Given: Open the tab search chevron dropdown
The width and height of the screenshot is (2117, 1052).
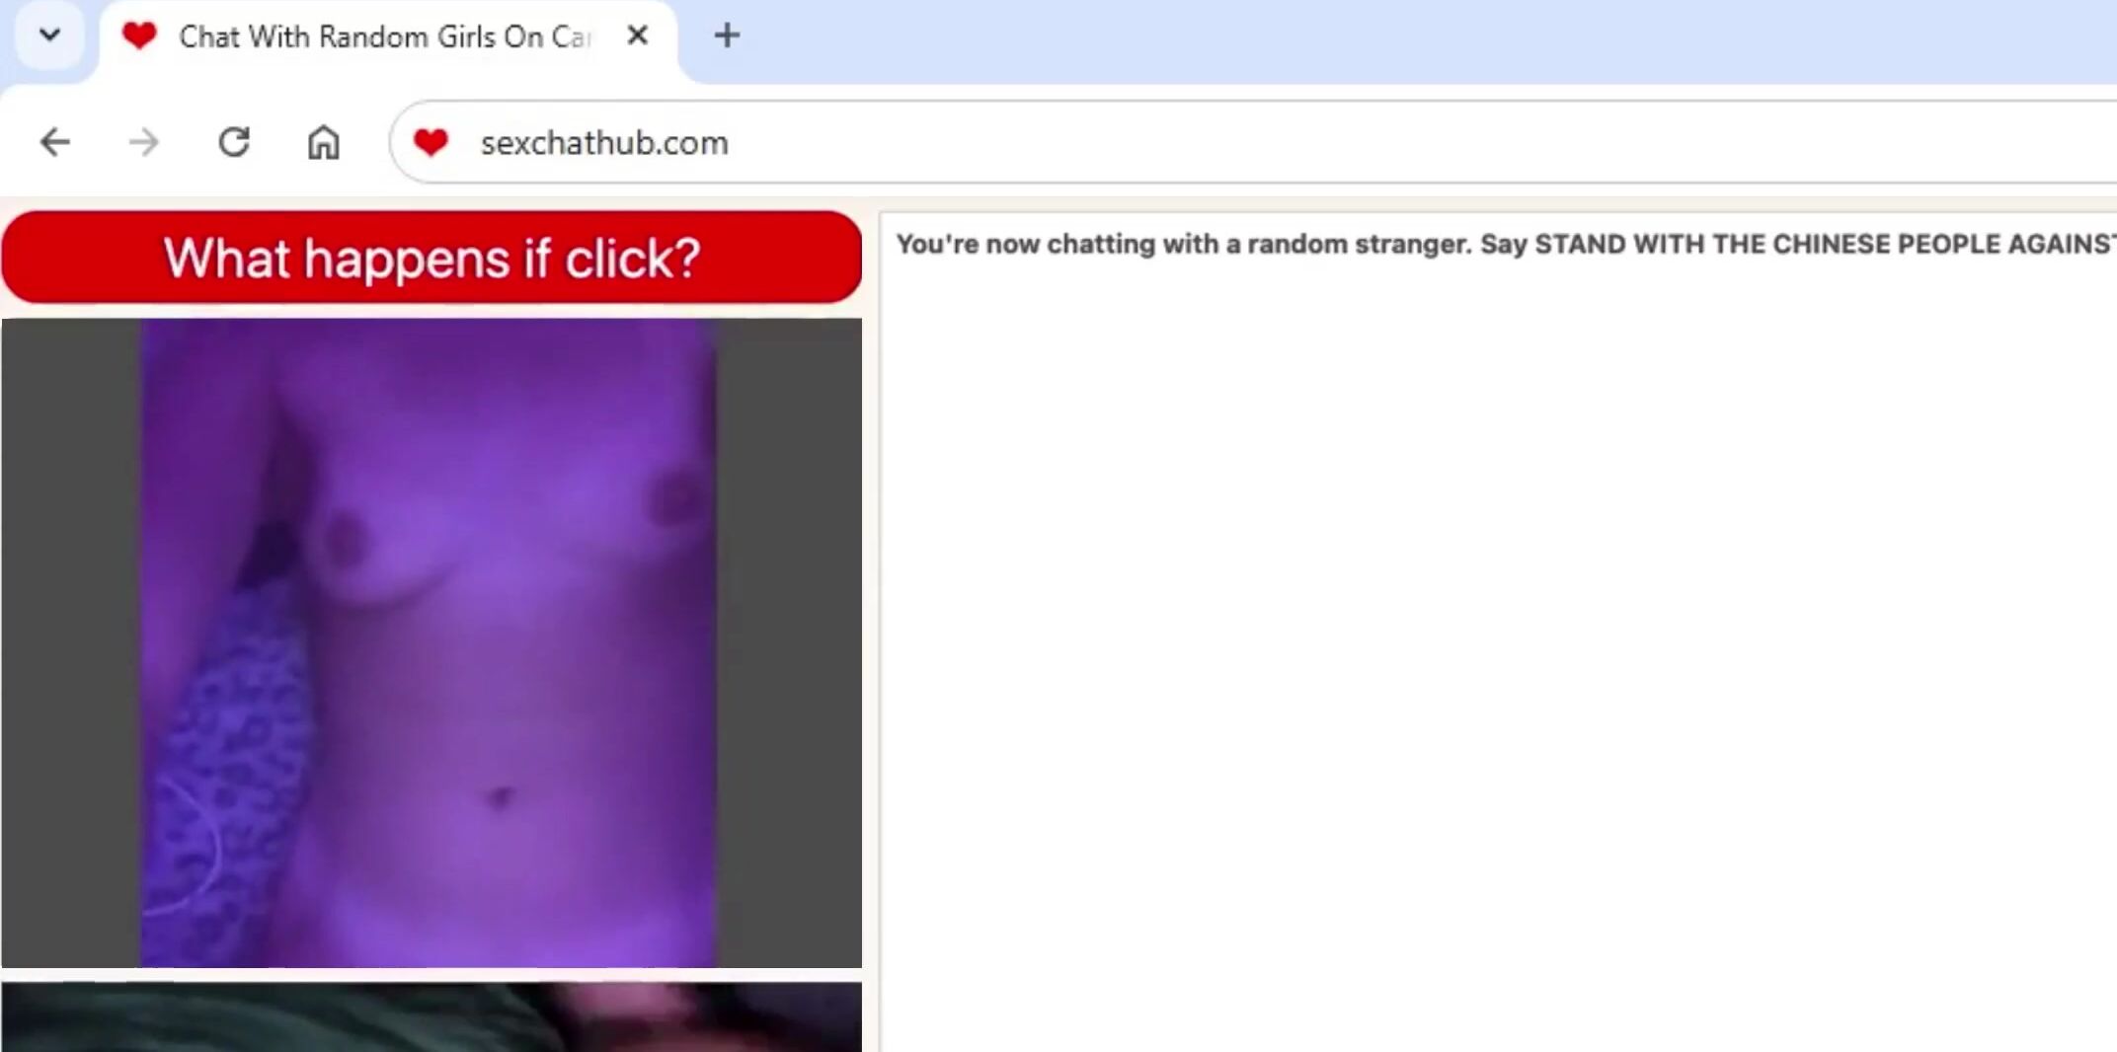Looking at the screenshot, I should (49, 37).
